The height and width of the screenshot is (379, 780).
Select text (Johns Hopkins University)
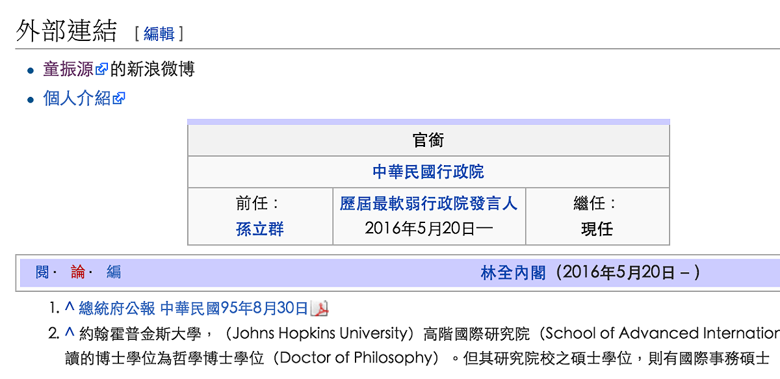click(x=321, y=334)
